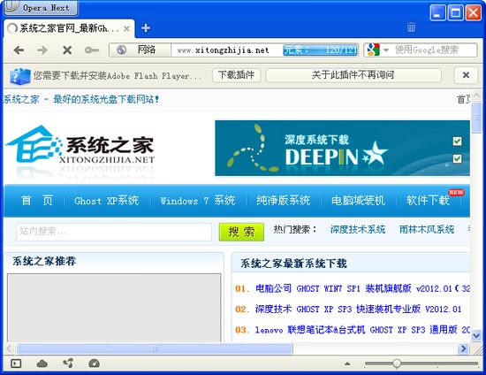486x375 pixels.
Task: Open 深度技术 GHOST XP SP3 download link
Action: click(358, 310)
